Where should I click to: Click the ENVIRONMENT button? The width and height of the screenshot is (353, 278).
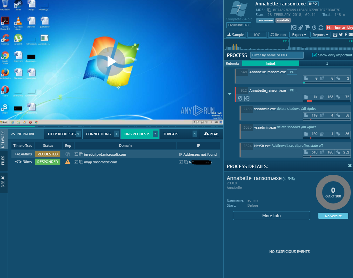[239, 25]
